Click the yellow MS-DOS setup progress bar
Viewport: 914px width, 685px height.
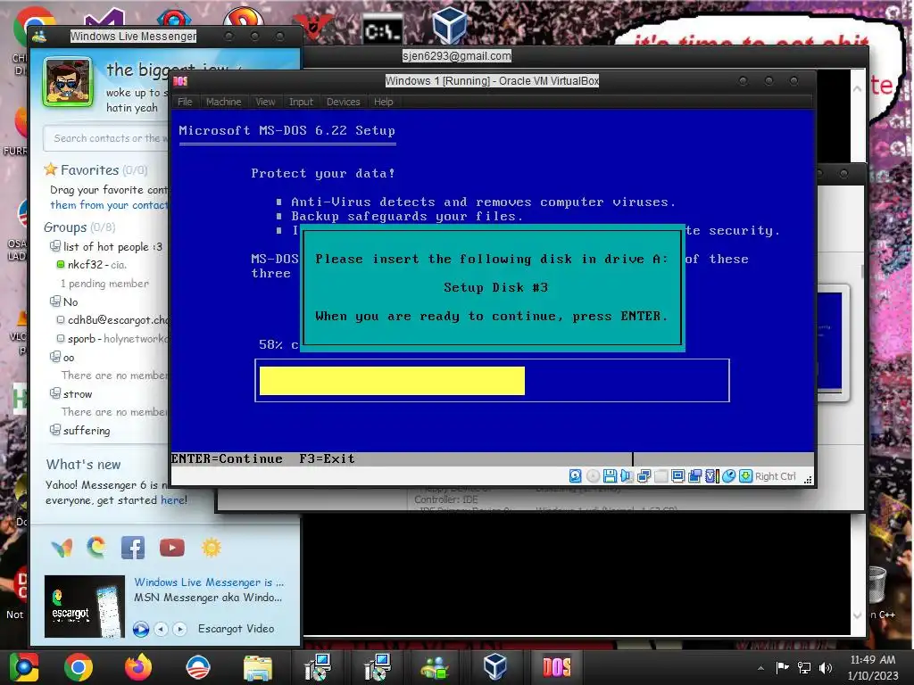point(392,380)
